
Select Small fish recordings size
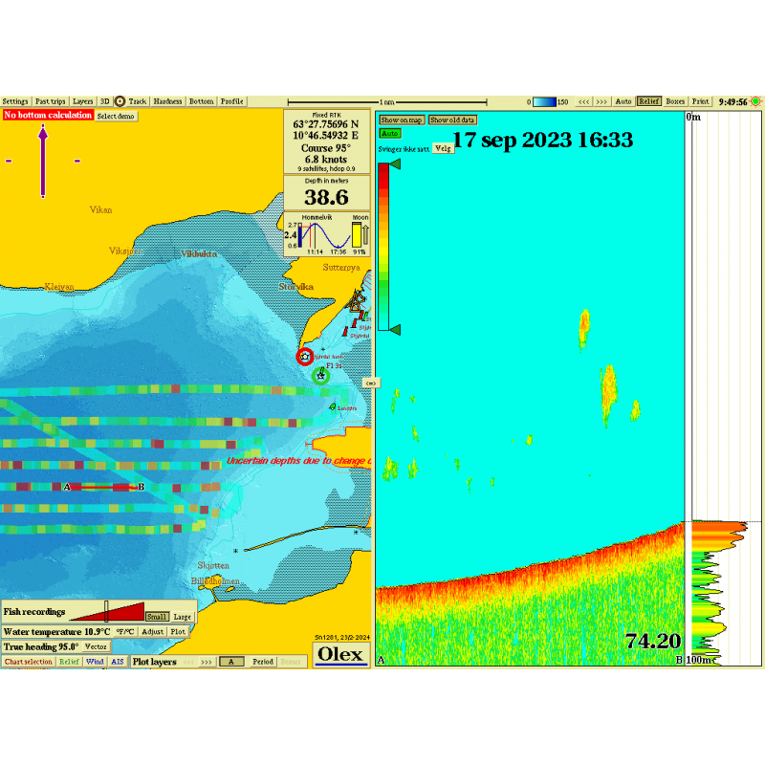158,617
